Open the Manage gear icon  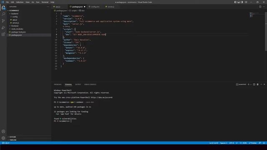click(x=3, y=138)
